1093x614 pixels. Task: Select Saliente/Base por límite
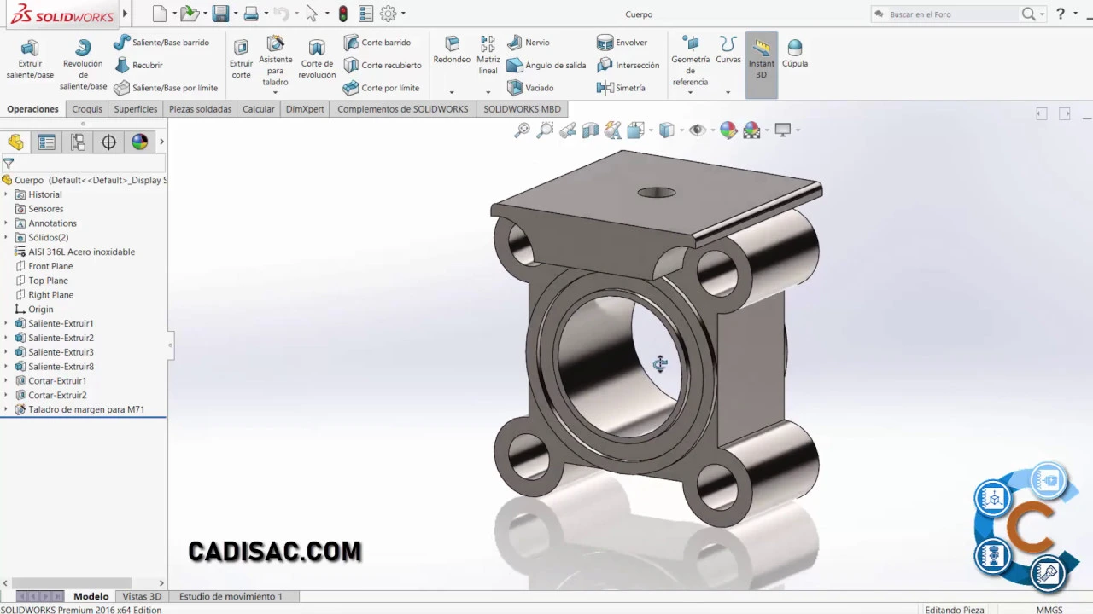tap(166, 88)
